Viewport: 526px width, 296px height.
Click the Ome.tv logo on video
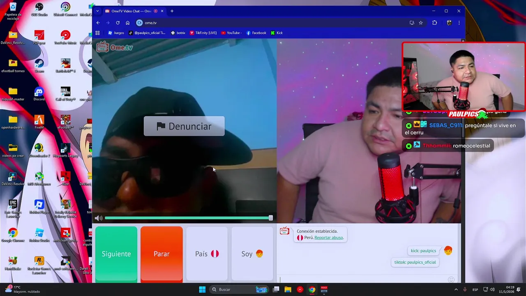[115, 47]
